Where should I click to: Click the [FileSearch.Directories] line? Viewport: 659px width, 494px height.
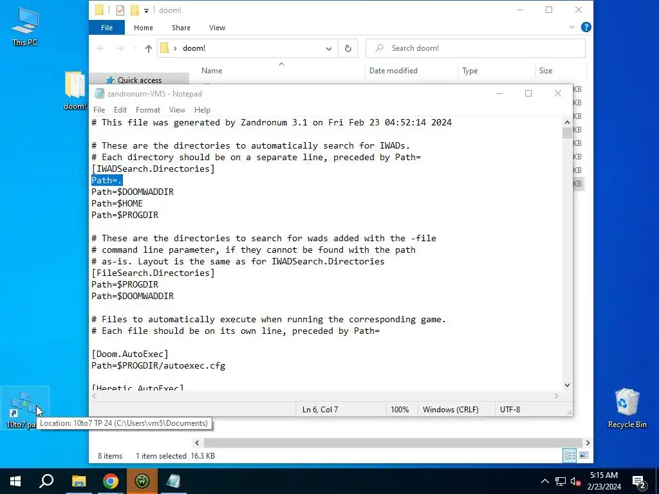tap(153, 273)
